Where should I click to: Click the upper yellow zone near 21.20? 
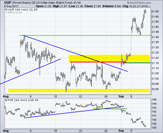point(109,58)
